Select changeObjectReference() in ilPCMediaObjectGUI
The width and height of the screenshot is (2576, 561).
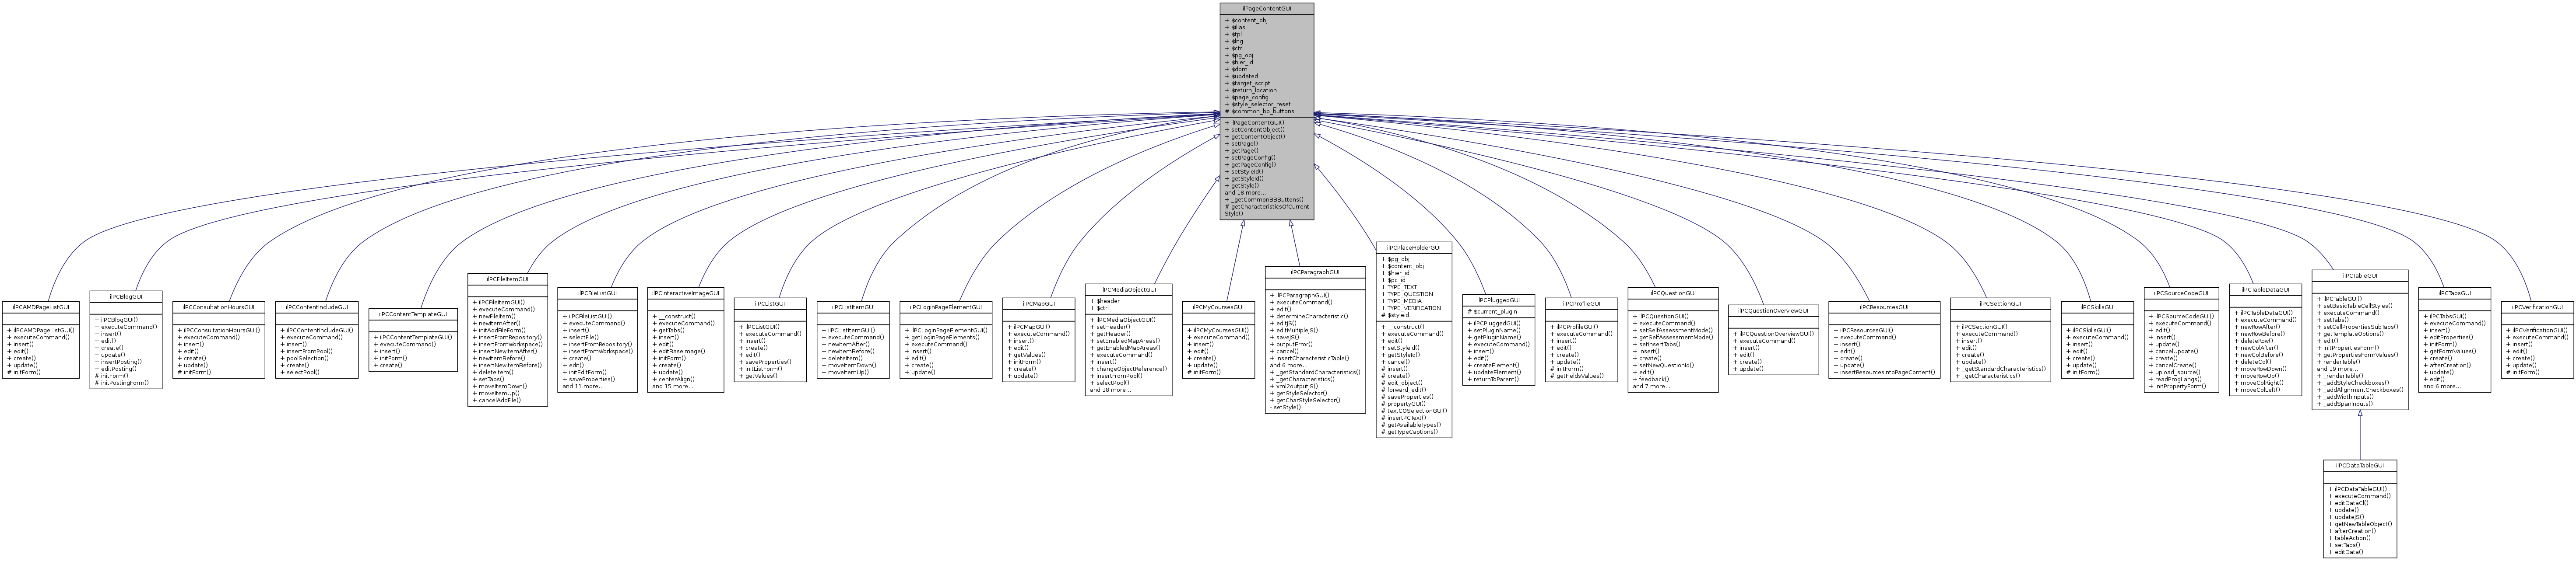(1128, 369)
